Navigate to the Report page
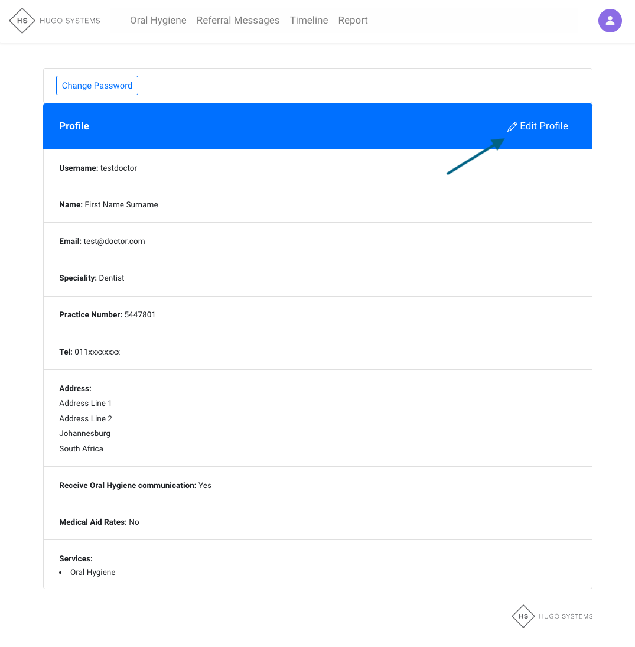Image resolution: width=635 pixels, height=647 pixels. click(353, 21)
